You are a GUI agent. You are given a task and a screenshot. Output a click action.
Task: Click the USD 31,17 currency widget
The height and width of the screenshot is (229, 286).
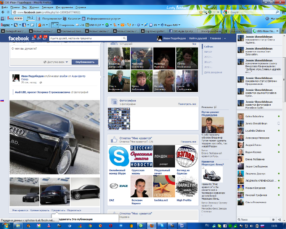(95, 25)
